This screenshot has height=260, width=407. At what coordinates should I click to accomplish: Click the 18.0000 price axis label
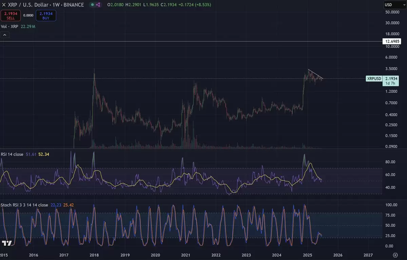click(x=393, y=34)
